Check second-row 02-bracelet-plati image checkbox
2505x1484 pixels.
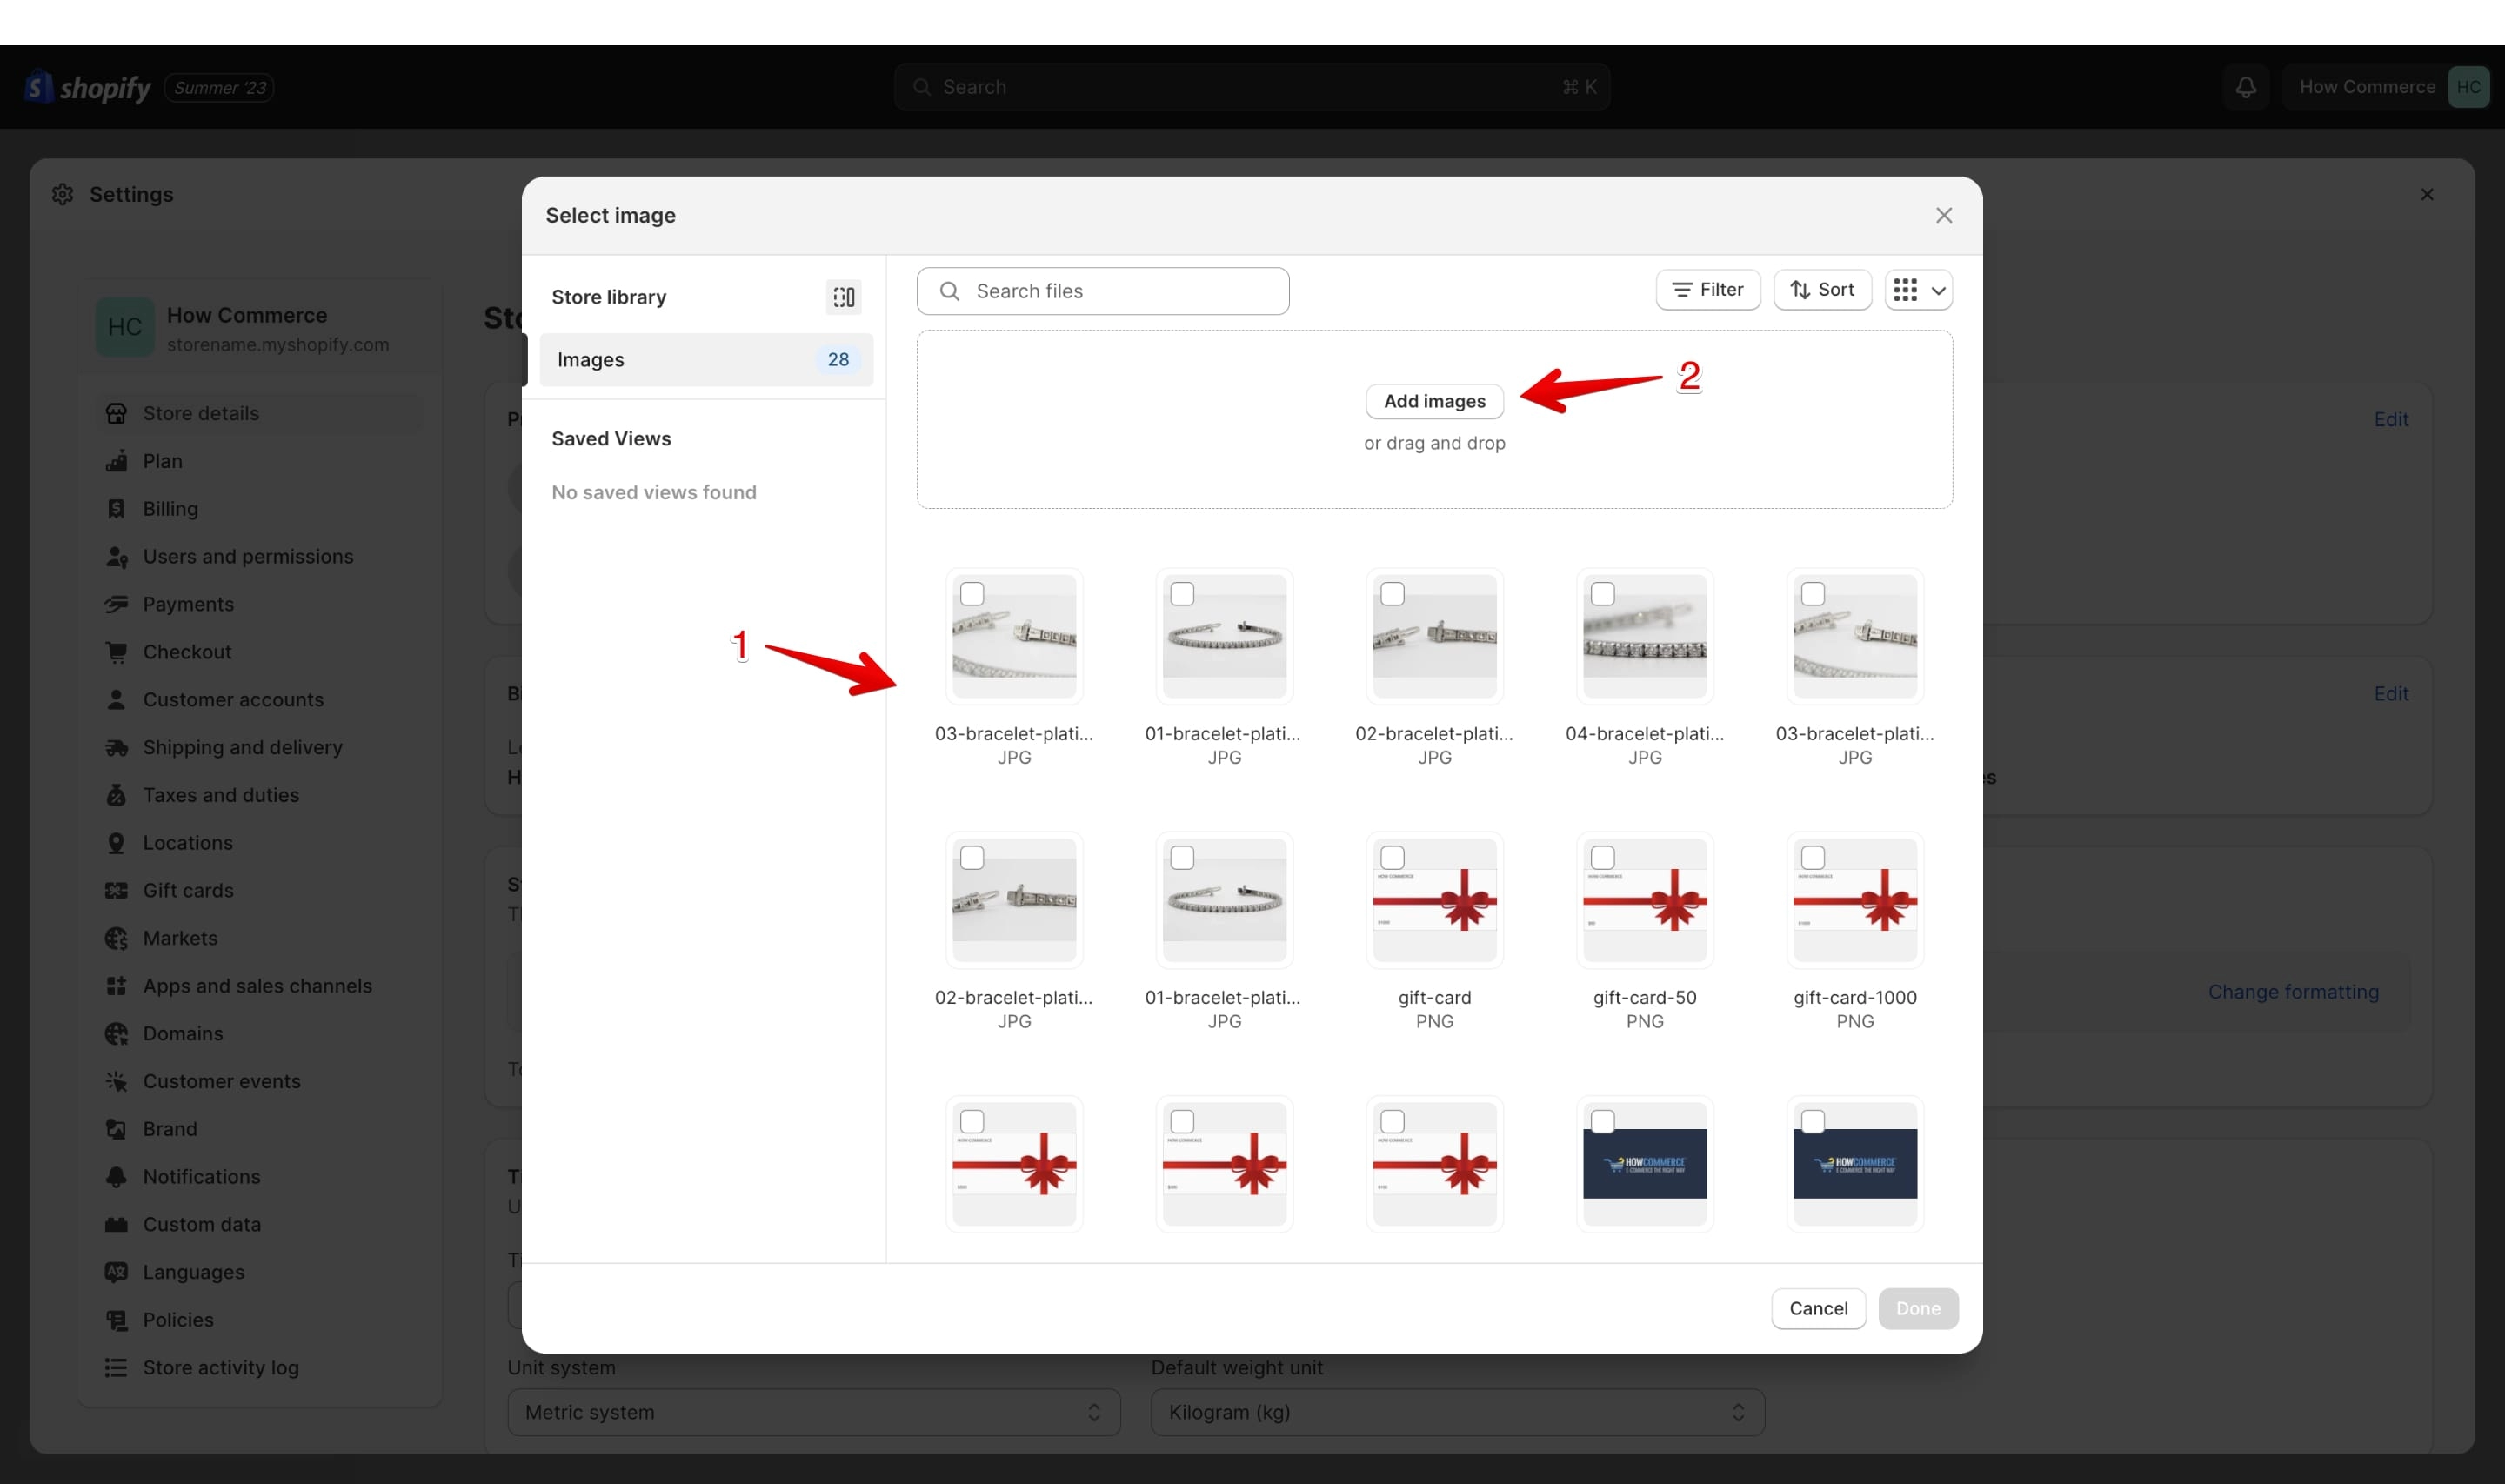click(972, 858)
